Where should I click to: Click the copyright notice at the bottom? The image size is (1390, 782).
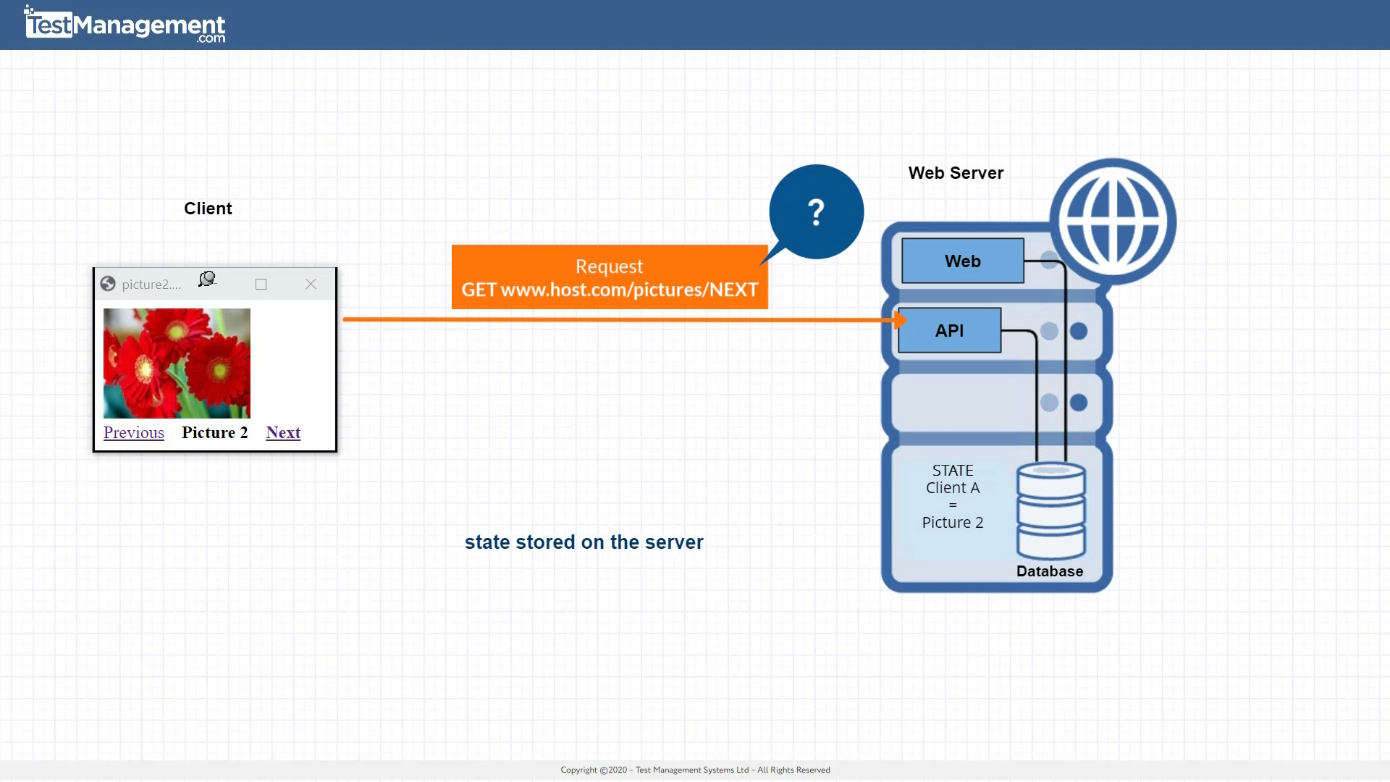click(x=694, y=770)
